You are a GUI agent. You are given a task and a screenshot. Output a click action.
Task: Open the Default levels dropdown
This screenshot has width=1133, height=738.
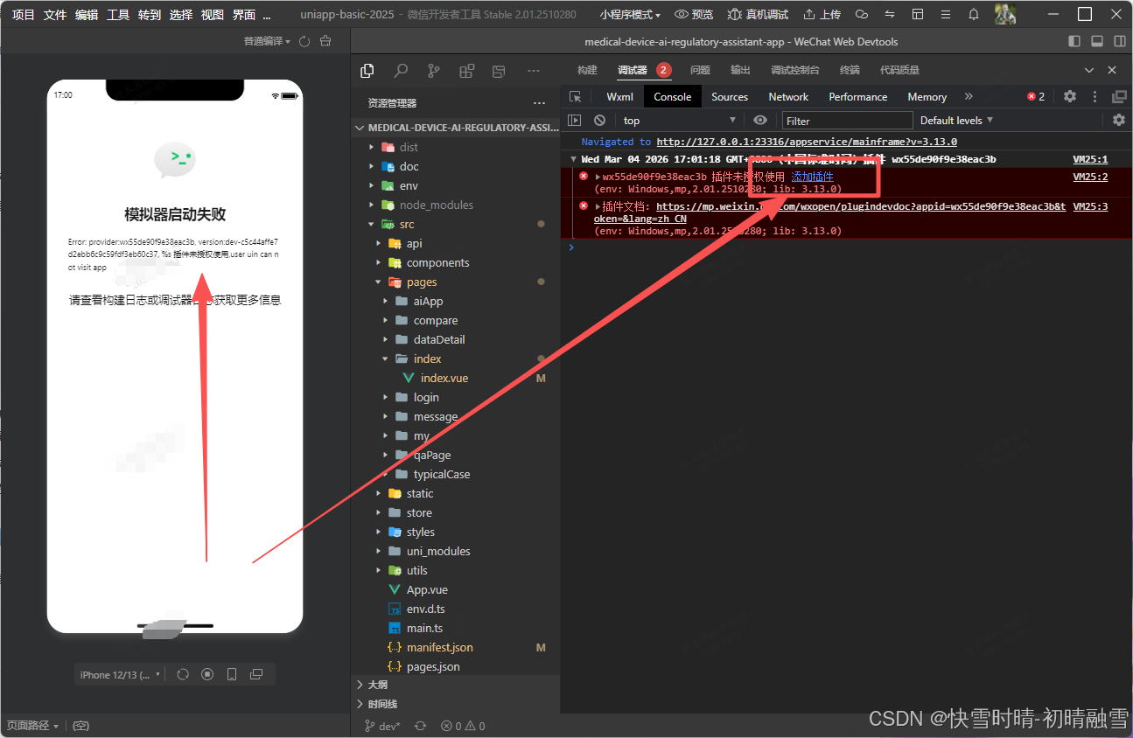click(x=956, y=121)
